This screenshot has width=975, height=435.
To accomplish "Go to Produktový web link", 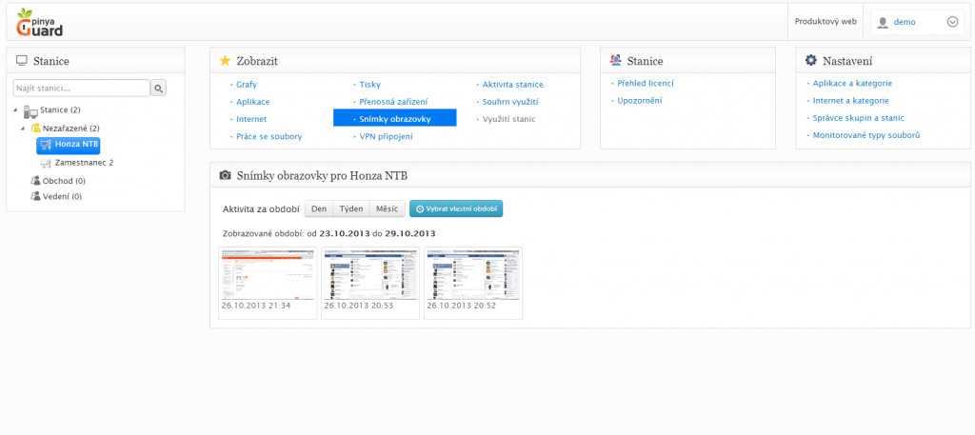I will [826, 21].
